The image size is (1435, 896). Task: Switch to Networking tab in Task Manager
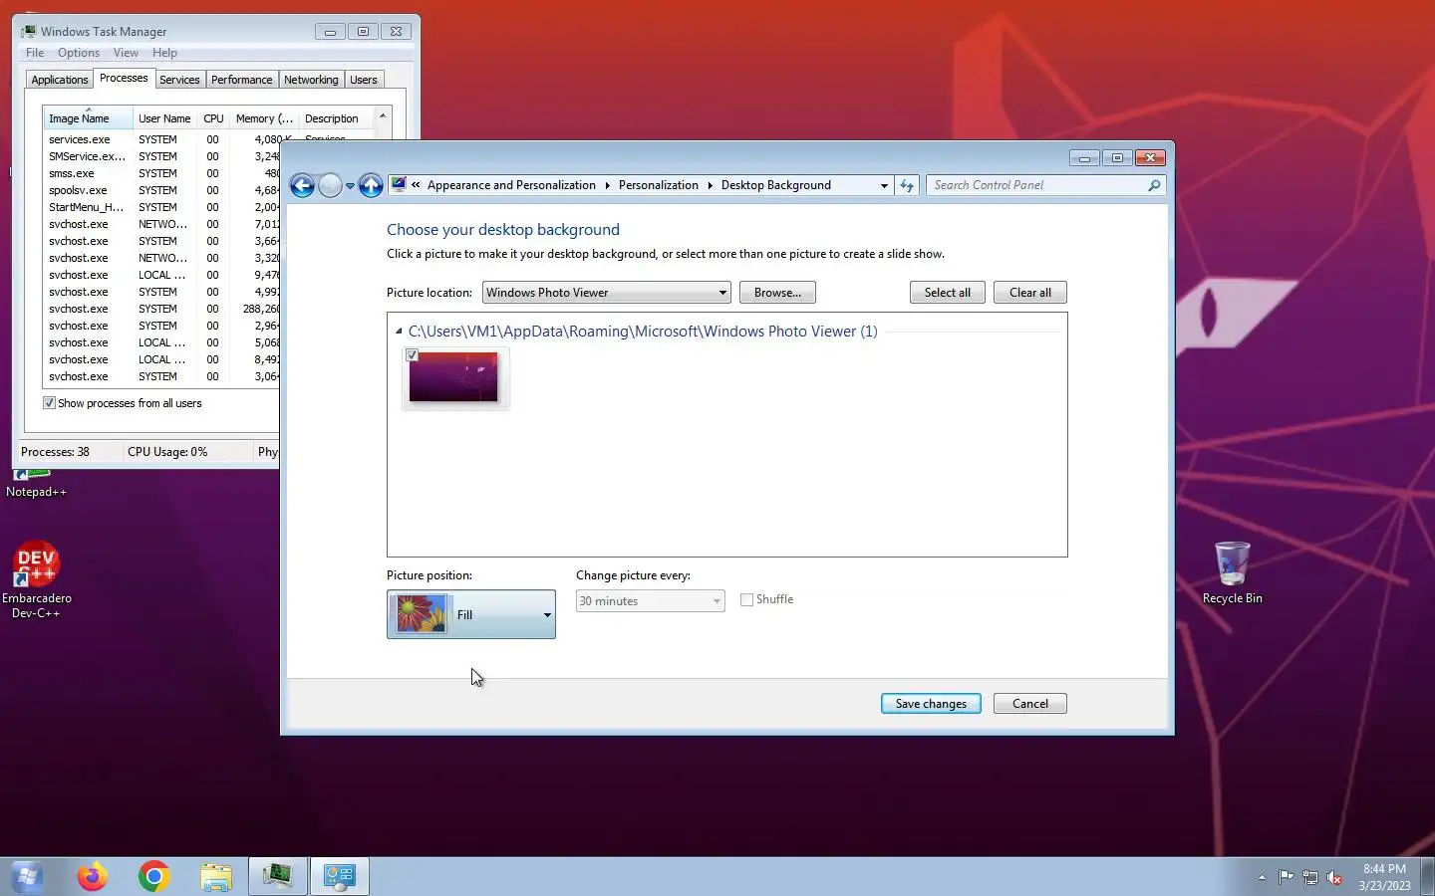tap(311, 80)
